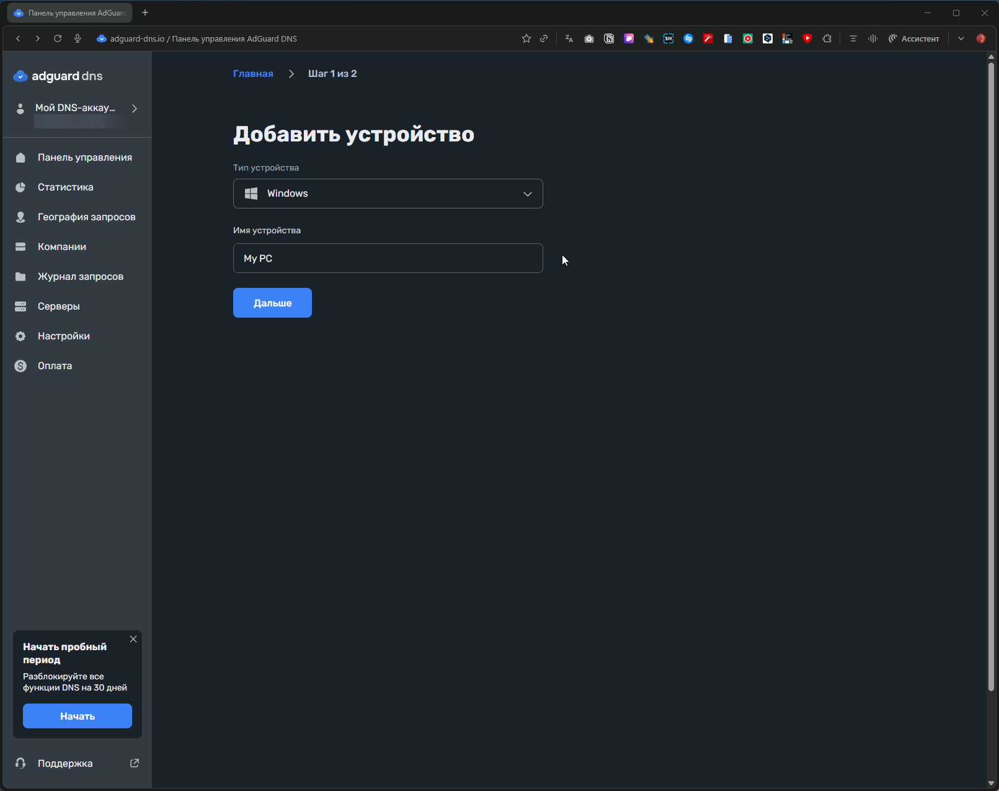Click the Servers icon in sidebar
This screenshot has width=999, height=791.
pos(20,306)
